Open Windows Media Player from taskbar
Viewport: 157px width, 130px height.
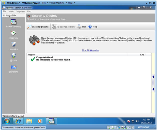[40, 121]
